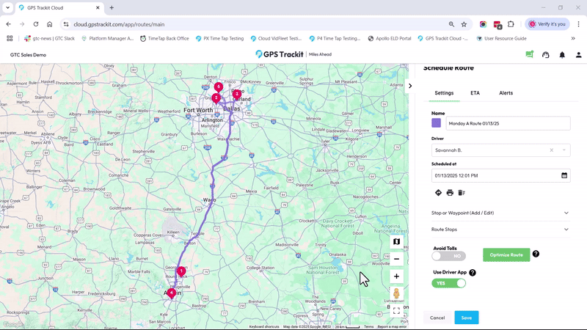Click the GPS Trackit logo
The width and height of the screenshot is (587, 330).
tap(280, 54)
